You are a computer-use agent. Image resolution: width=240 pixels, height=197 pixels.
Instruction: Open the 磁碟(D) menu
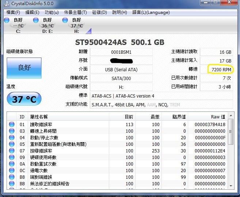point(99,12)
